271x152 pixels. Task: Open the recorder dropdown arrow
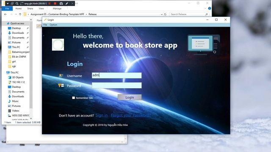(x=8, y=3)
